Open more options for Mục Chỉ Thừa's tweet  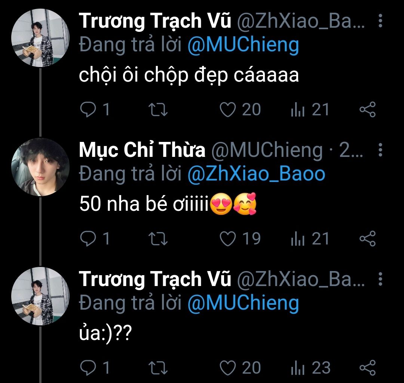380,151
